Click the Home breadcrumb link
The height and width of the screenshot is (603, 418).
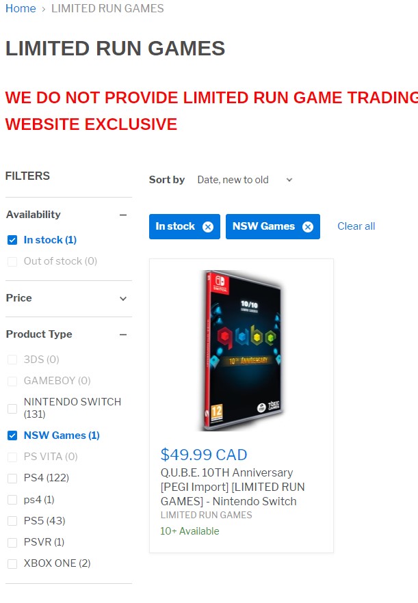21,8
